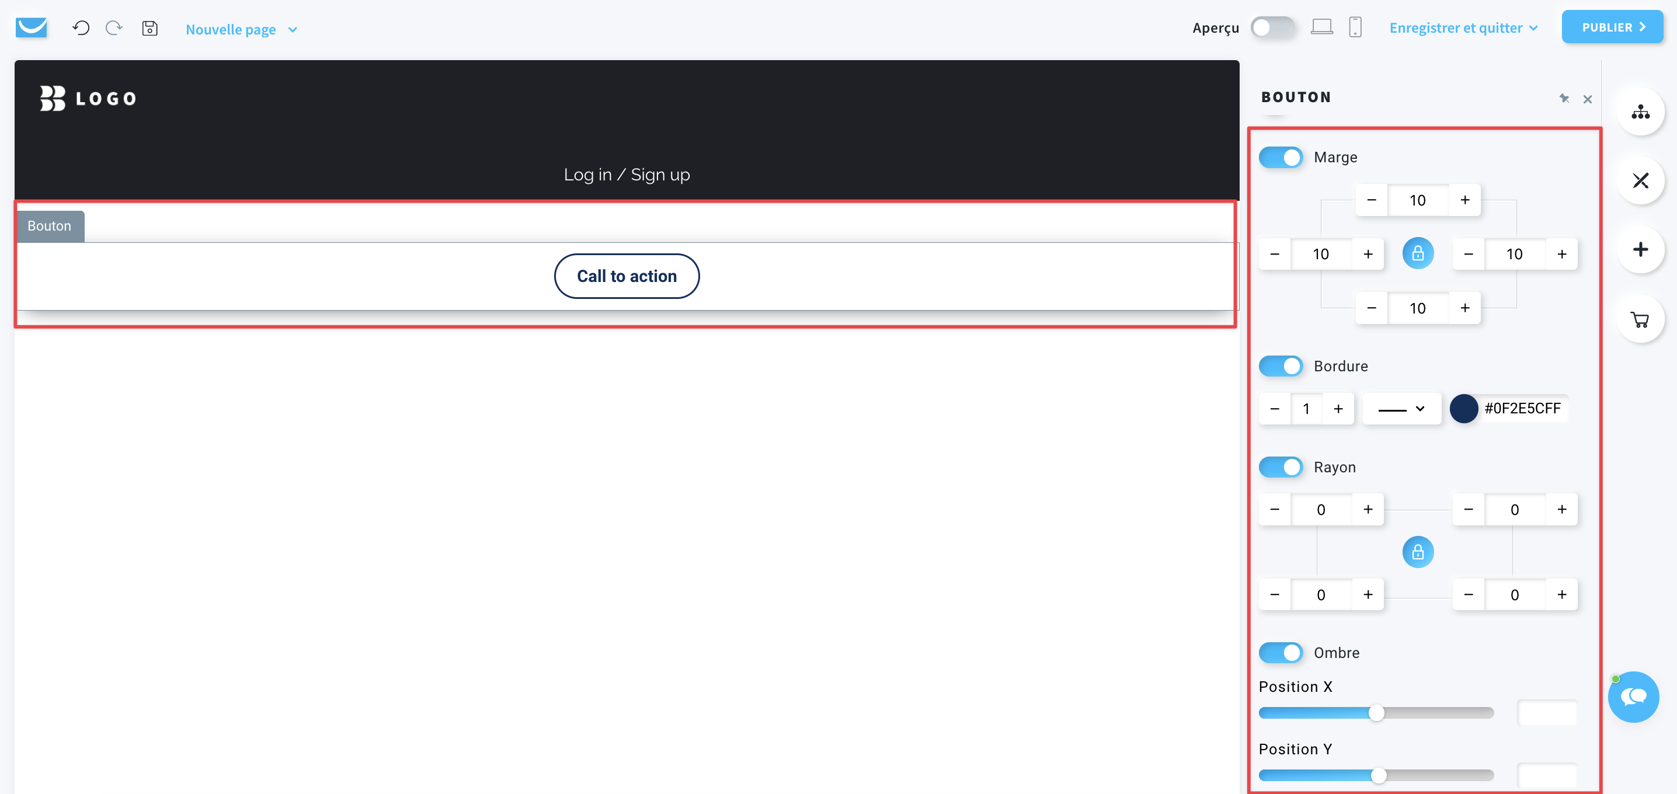Increase the top margin value

pos(1465,200)
